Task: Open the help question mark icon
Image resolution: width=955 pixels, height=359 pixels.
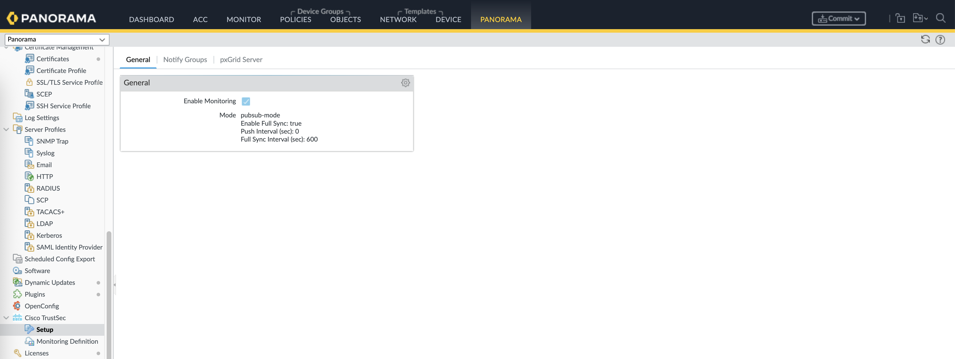Action: [x=940, y=39]
